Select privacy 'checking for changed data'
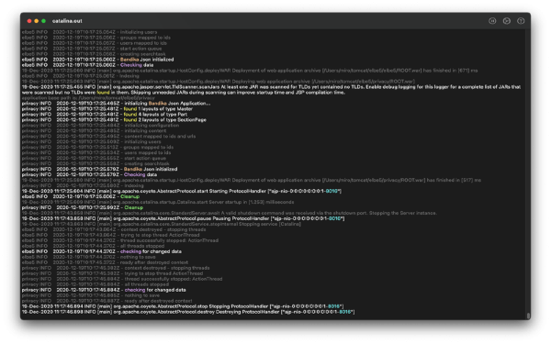The image size is (551, 344). point(104,290)
